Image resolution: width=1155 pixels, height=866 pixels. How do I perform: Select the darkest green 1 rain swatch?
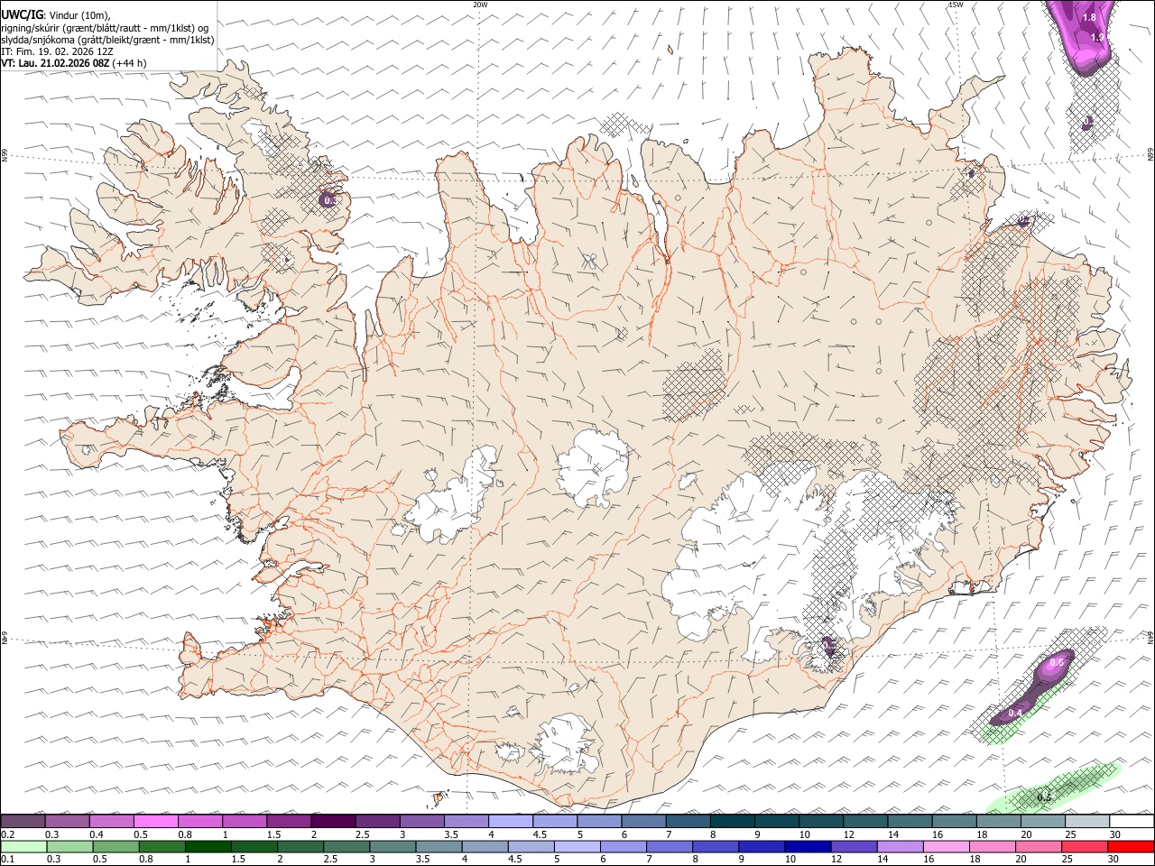(x=208, y=847)
